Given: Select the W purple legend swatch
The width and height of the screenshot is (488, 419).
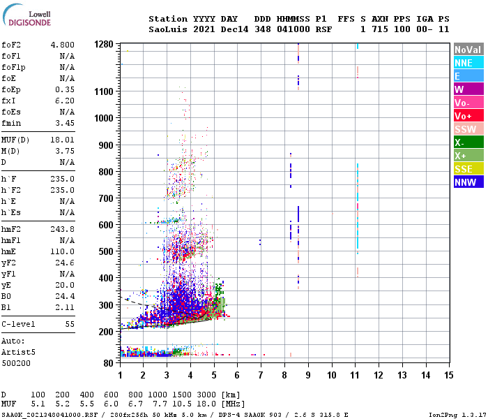Looking at the screenshot, I should pos(468,89).
